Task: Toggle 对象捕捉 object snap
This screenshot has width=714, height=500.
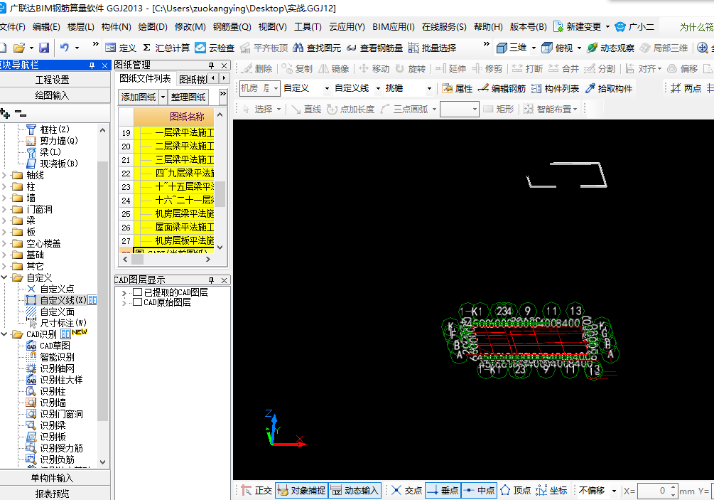Action: (x=301, y=491)
